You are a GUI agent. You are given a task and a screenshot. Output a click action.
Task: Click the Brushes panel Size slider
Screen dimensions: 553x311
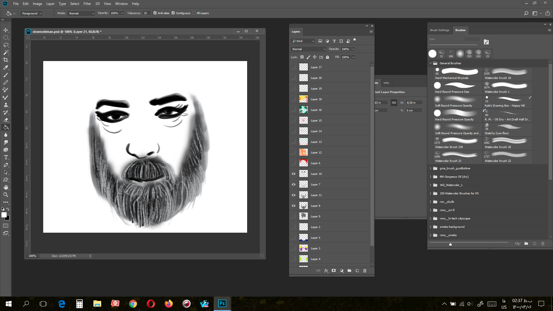point(454,45)
